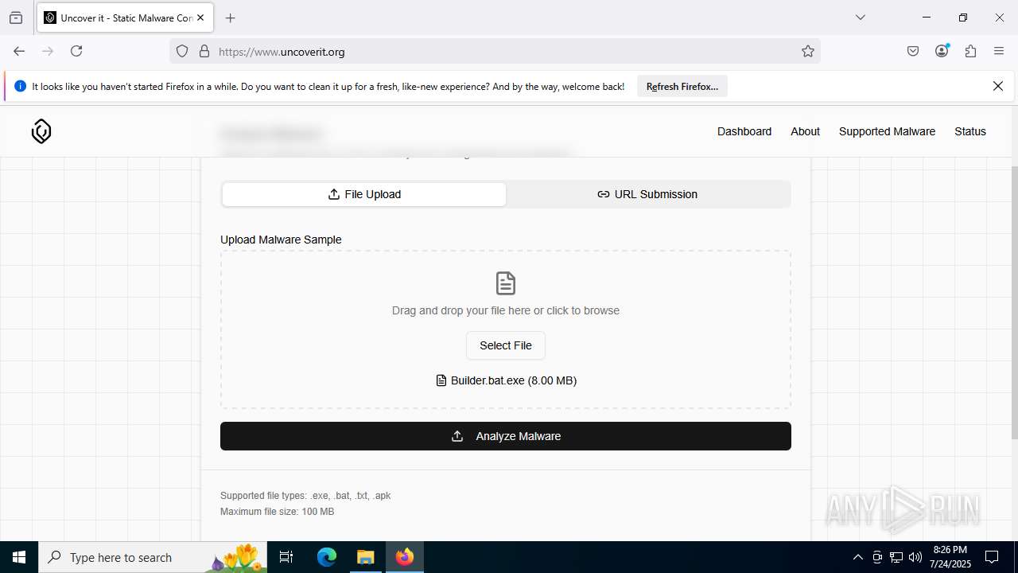Click Maximum file size text

[x=278, y=512]
